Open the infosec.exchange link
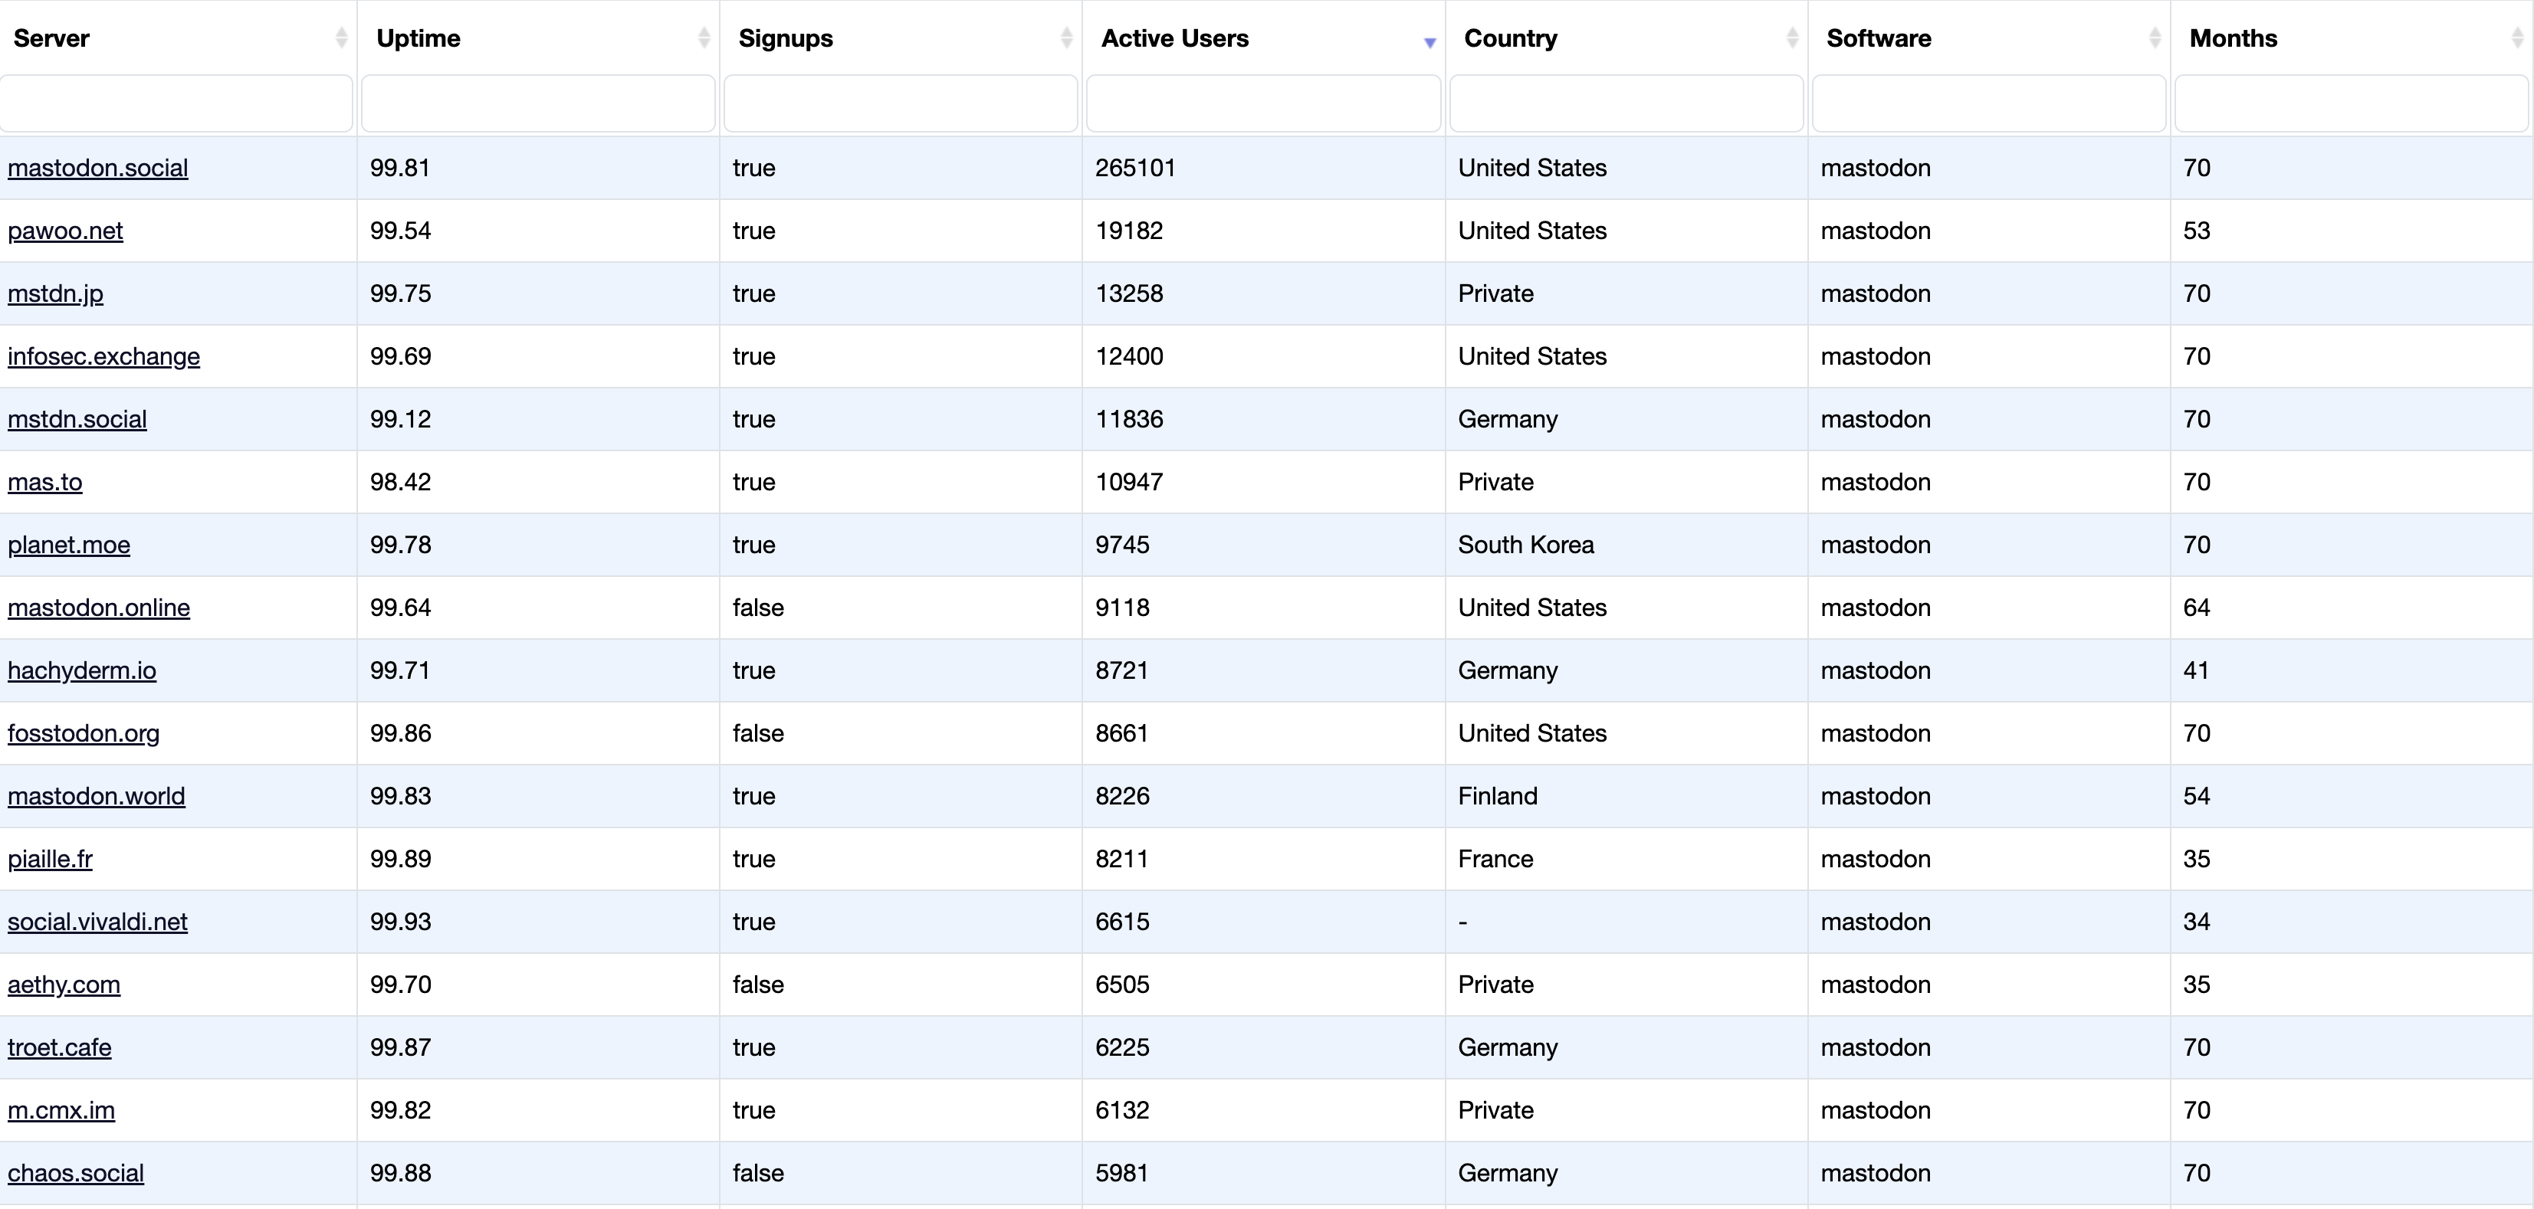The height and width of the screenshot is (1209, 2534). (103, 357)
